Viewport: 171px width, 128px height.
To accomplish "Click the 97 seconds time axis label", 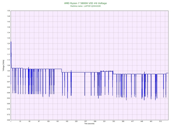I will (x=39, y=121).
